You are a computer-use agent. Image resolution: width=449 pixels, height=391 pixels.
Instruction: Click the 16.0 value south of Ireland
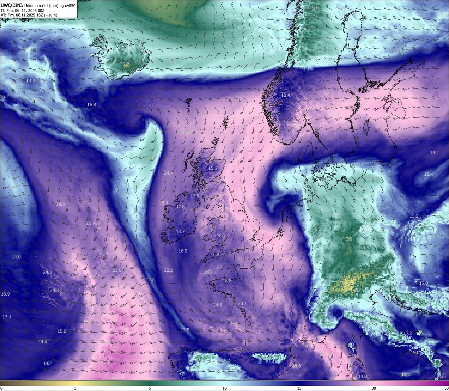183,251
